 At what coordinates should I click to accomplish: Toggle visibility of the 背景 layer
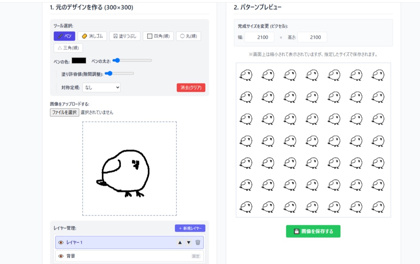[x=61, y=256]
